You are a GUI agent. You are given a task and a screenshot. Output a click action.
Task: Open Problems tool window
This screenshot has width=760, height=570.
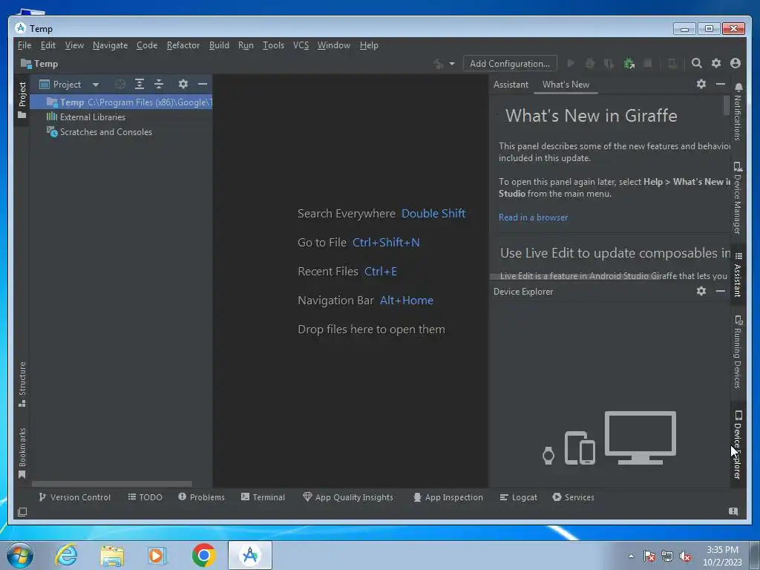click(x=201, y=497)
